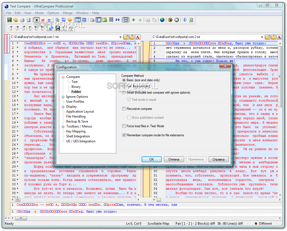Confirm configuration with OK button
Screen dimensions: 287x231
click(x=152, y=159)
